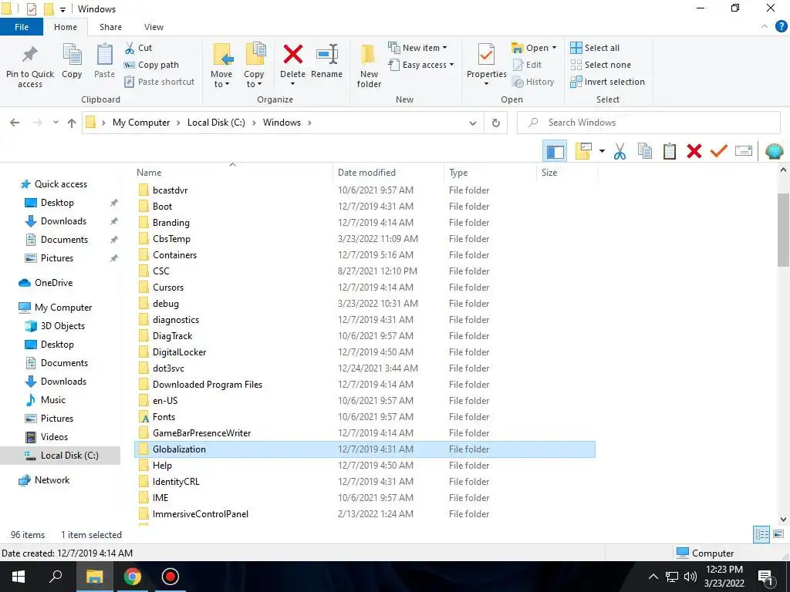
Task: Click the teal shell globe toolbar icon
Action: click(x=775, y=151)
